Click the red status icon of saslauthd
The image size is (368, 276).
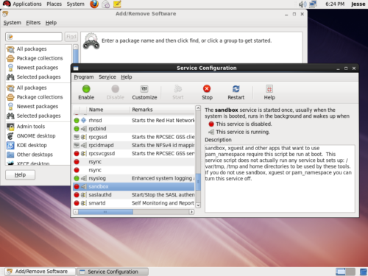77,195
